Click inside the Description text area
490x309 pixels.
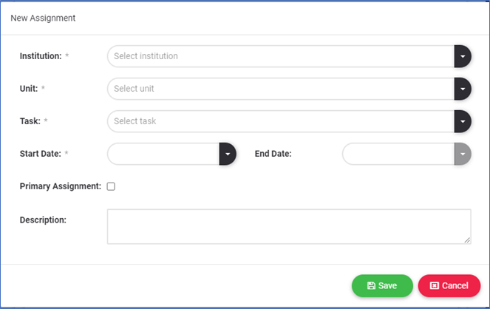pyautogui.click(x=288, y=226)
